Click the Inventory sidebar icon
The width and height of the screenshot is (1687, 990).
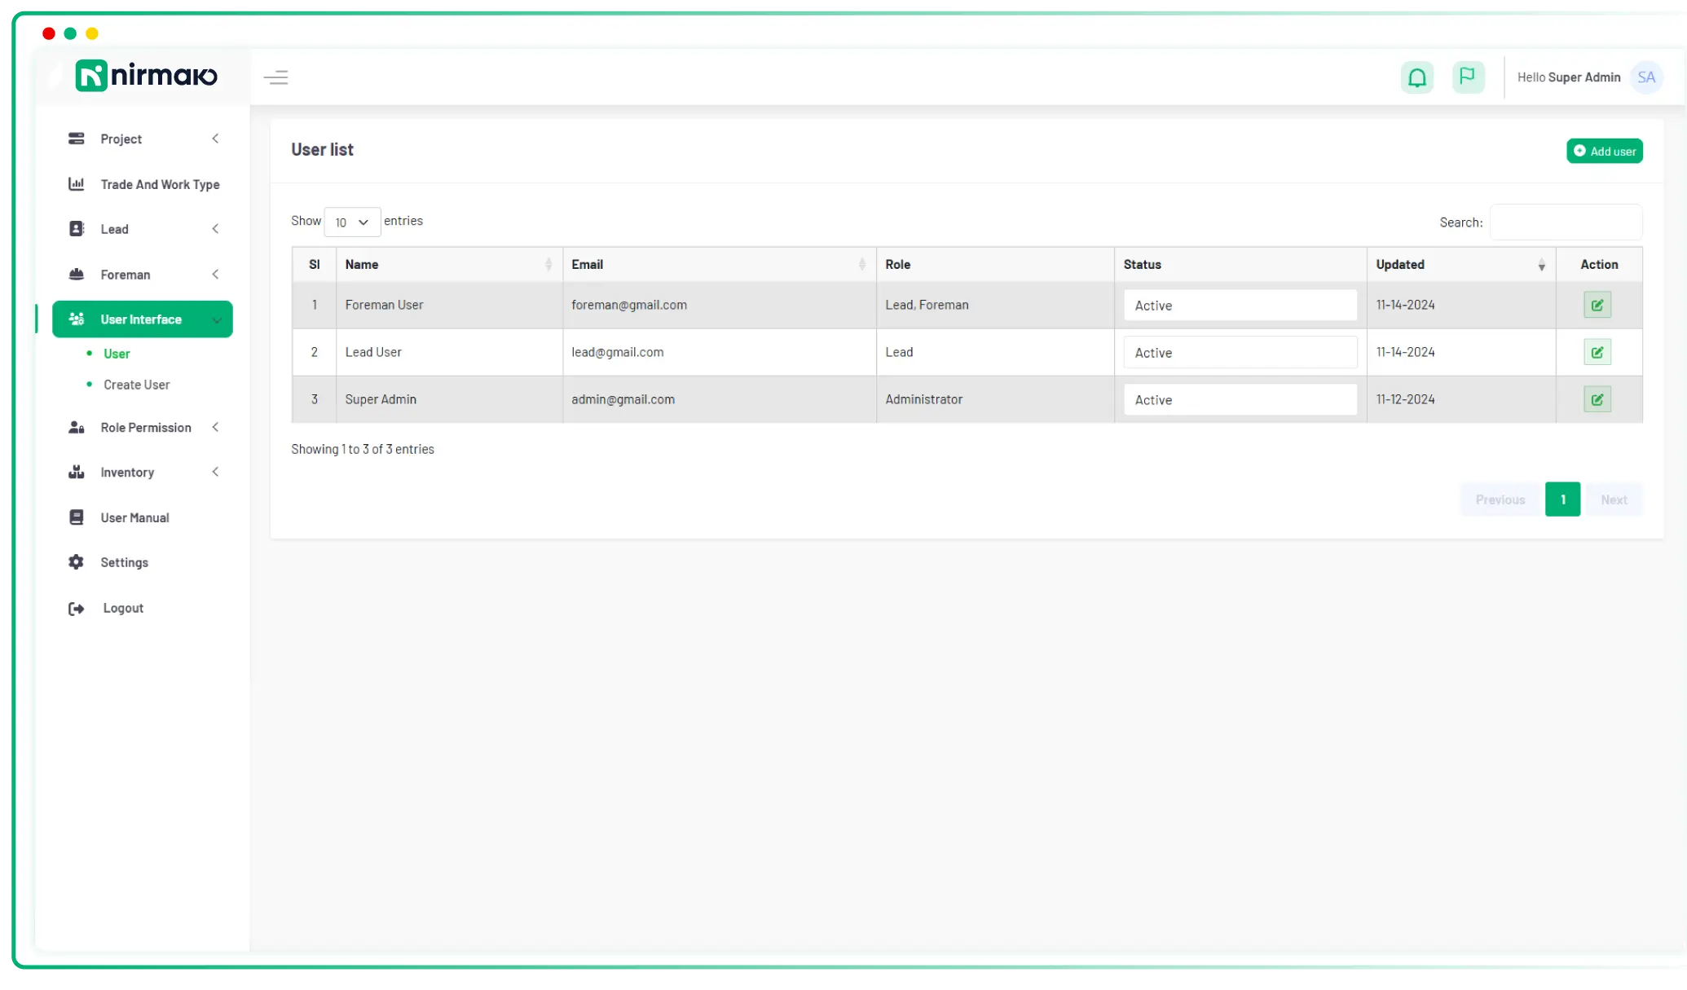(77, 472)
